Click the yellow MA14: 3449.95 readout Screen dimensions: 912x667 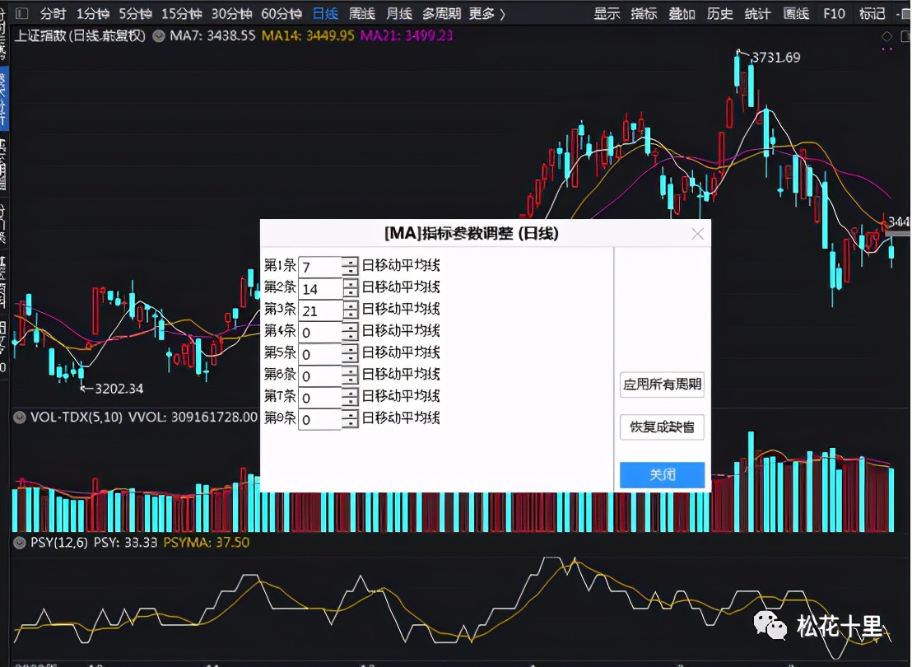(308, 36)
